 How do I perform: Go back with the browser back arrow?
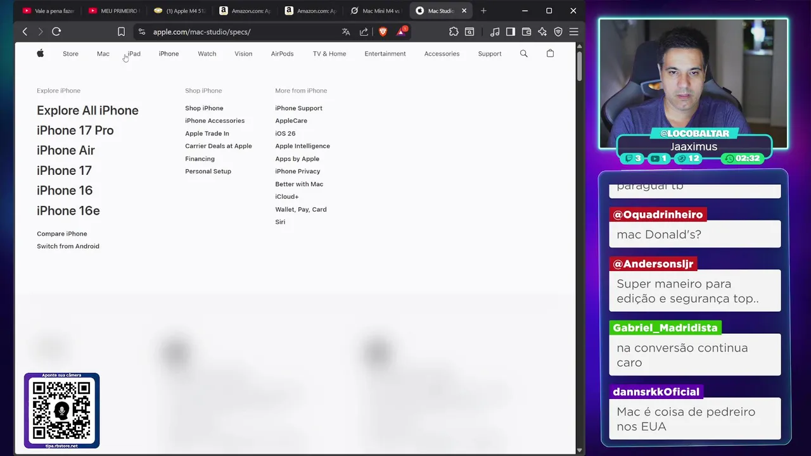25,32
